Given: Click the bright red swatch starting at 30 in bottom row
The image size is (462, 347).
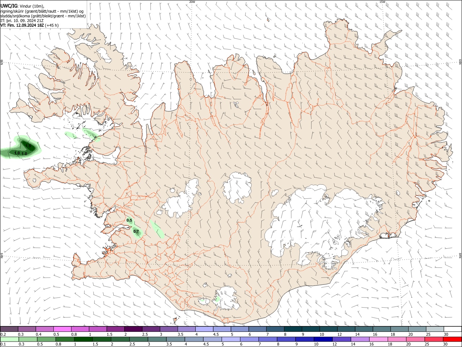Looking at the screenshot, I should [452, 339].
